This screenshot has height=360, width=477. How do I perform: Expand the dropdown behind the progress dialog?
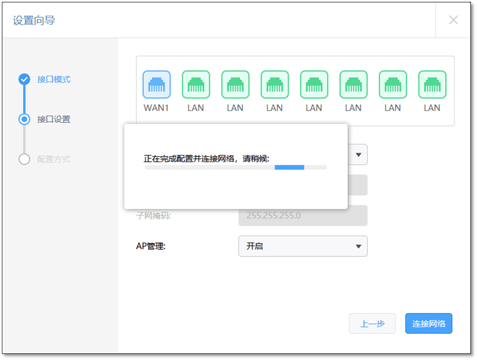pos(358,154)
